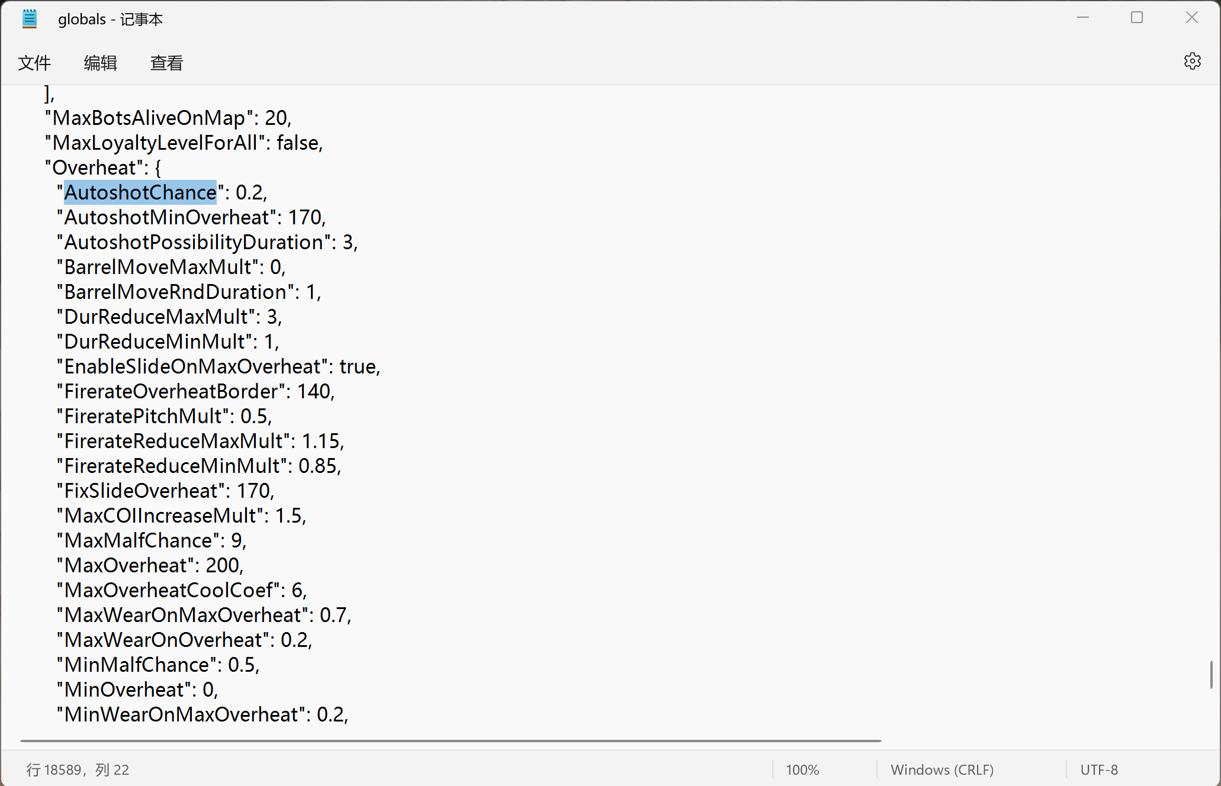1221x786 pixels.
Task: Click the Windows (CRLF) line ending indicator
Action: coord(942,770)
